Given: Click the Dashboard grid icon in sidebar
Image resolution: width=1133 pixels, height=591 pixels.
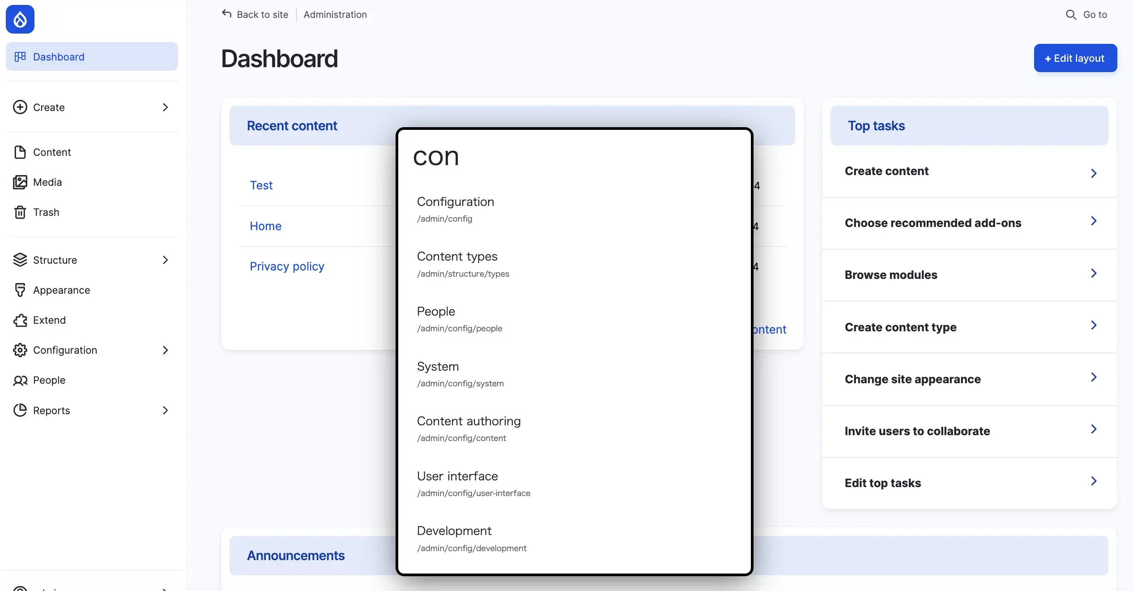Looking at the screenshot, I should 20,57.
